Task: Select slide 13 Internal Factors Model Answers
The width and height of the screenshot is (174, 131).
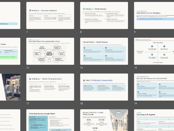Action: pyautogui.click(x=104, y=51)
